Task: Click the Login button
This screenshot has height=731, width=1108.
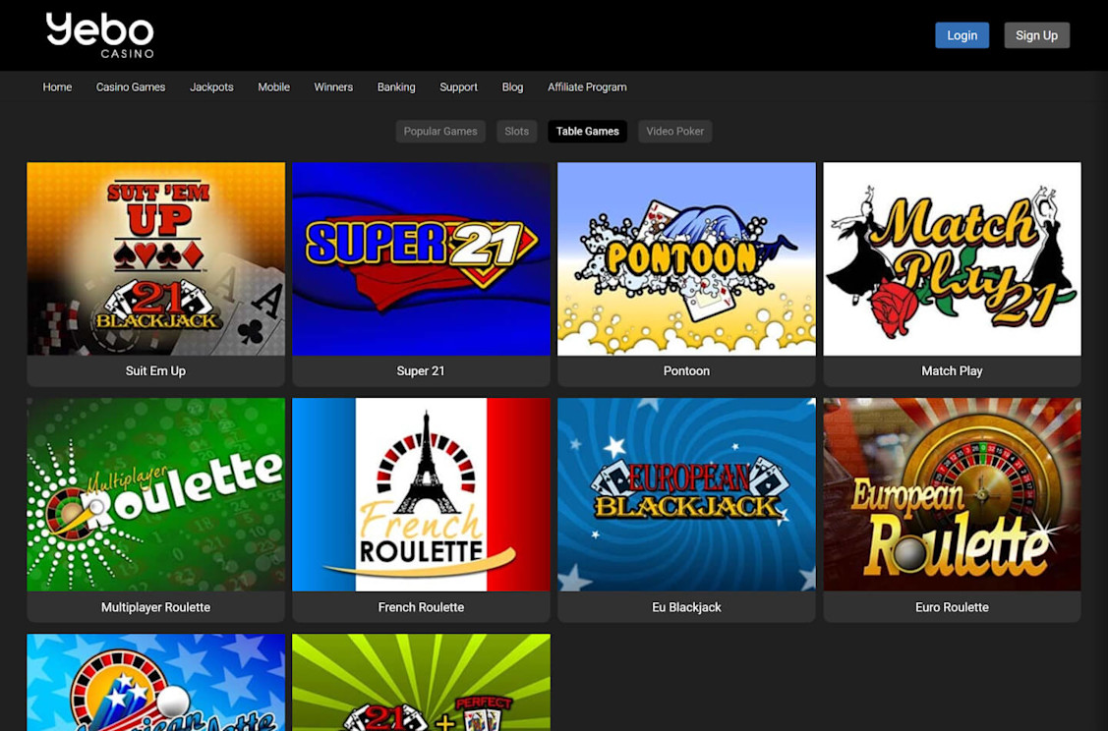Action: (x=962, y=35)
